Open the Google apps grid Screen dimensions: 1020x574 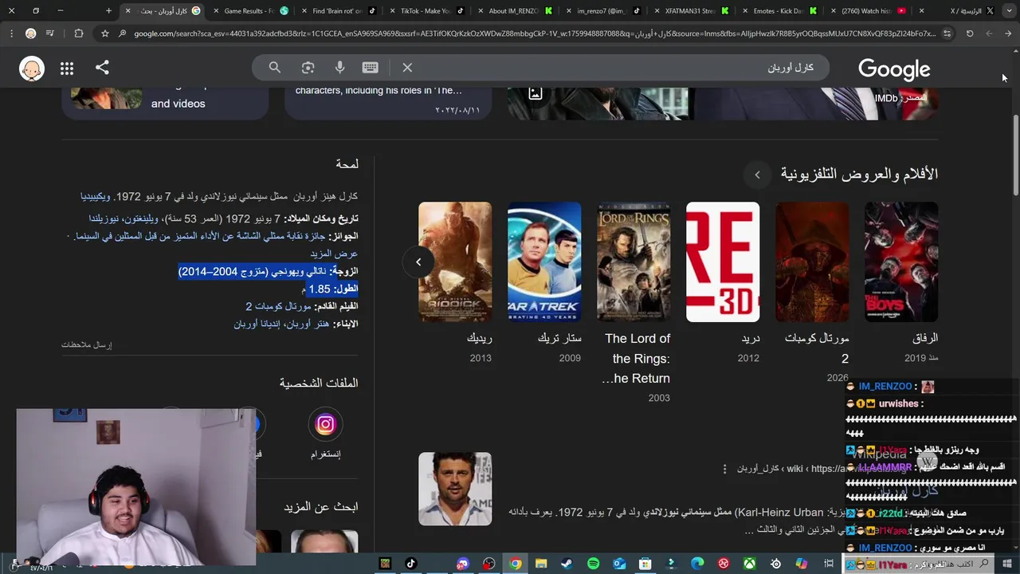click(67, 69)
